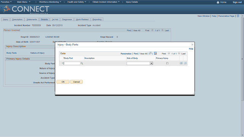Click View All in Person Involved section
This screenshot has width=244, height=137.
pos(136,30)
